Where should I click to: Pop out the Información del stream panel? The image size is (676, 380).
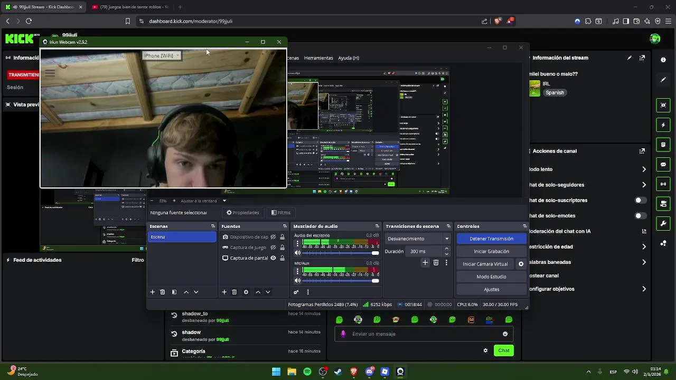tap(642, 58)
